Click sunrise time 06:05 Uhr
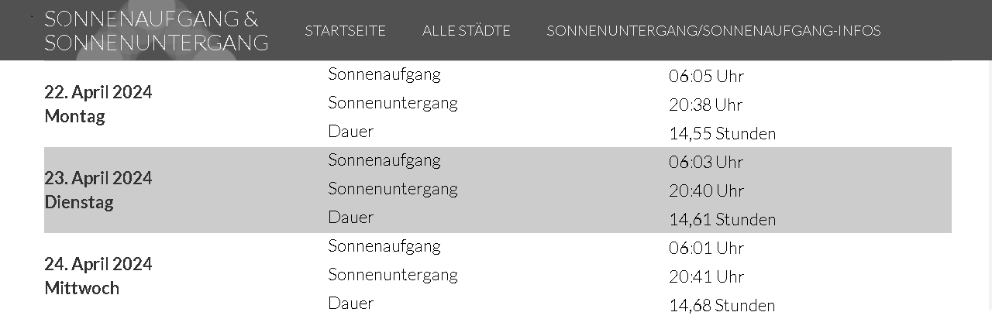The height and width of the screenshot is (319, 992). click(705, 77)
